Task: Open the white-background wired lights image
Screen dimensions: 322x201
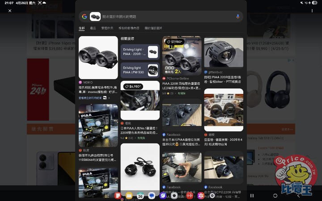Action: point(140,170)
